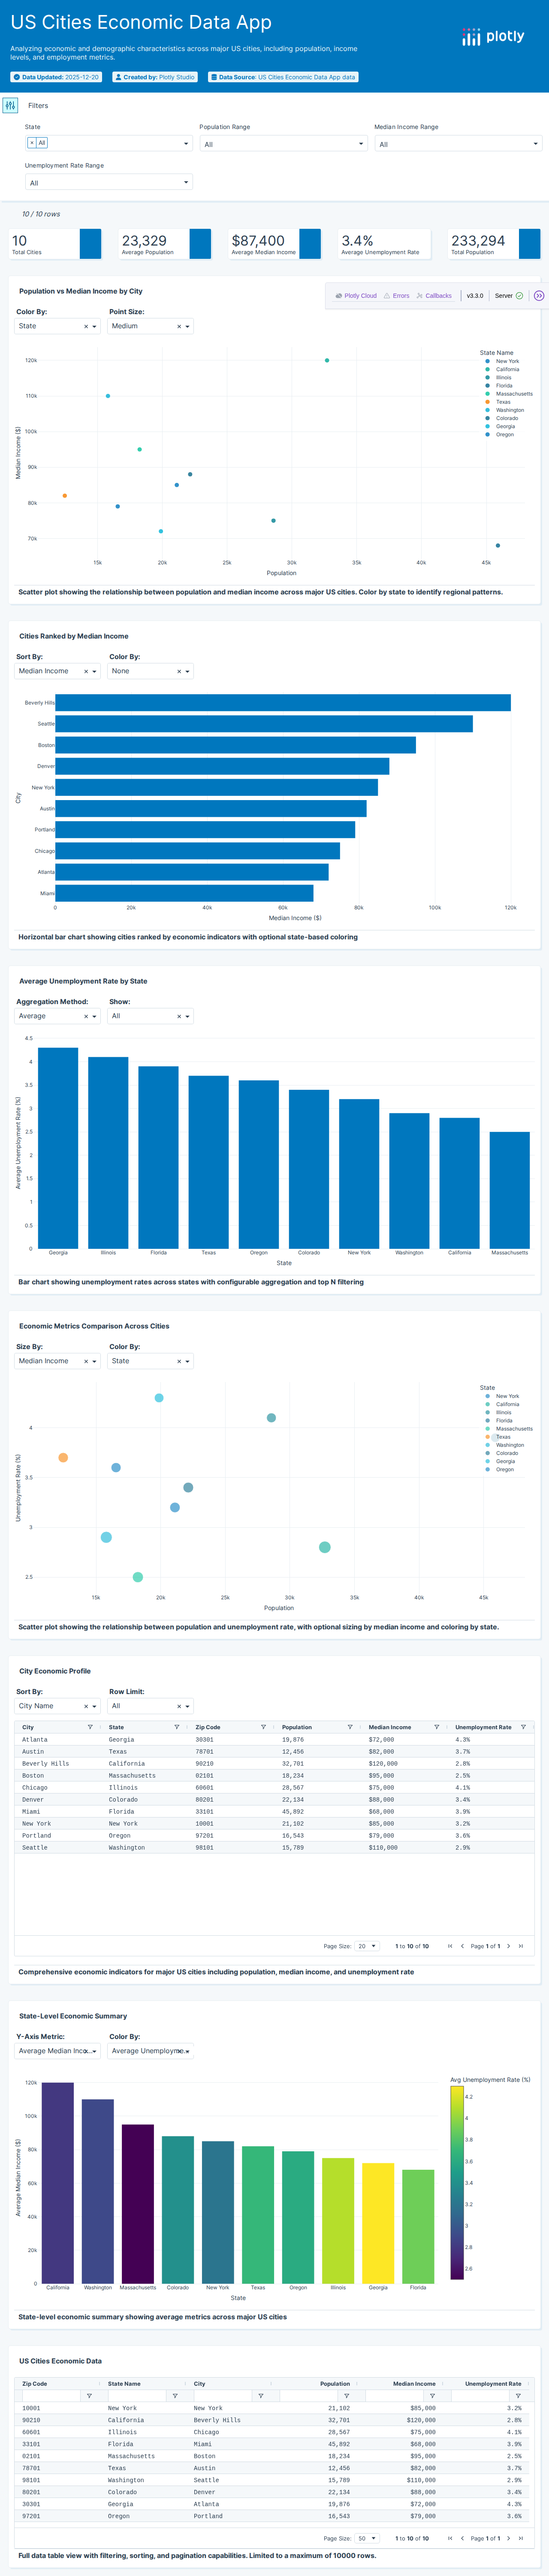
Task: Clear Color By None in ranked cities chart
Action: click(x=179, y=672)
